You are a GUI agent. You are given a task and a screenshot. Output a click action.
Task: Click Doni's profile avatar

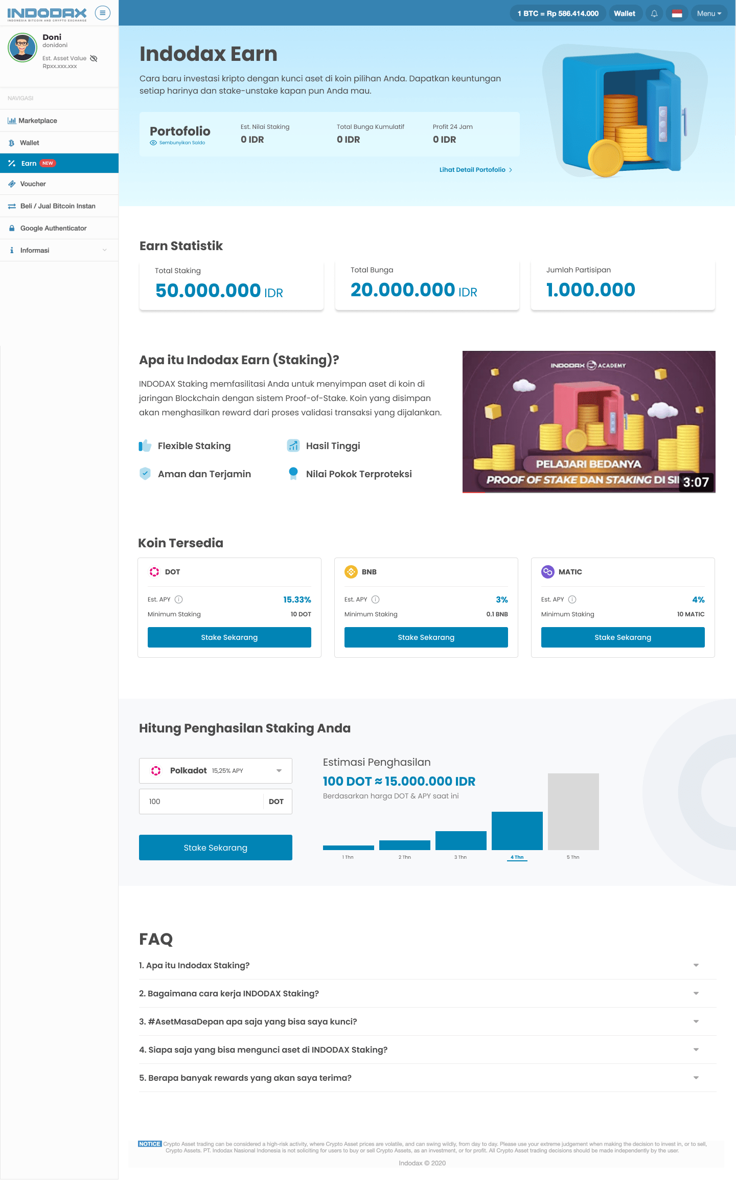[x=22, y=48]
